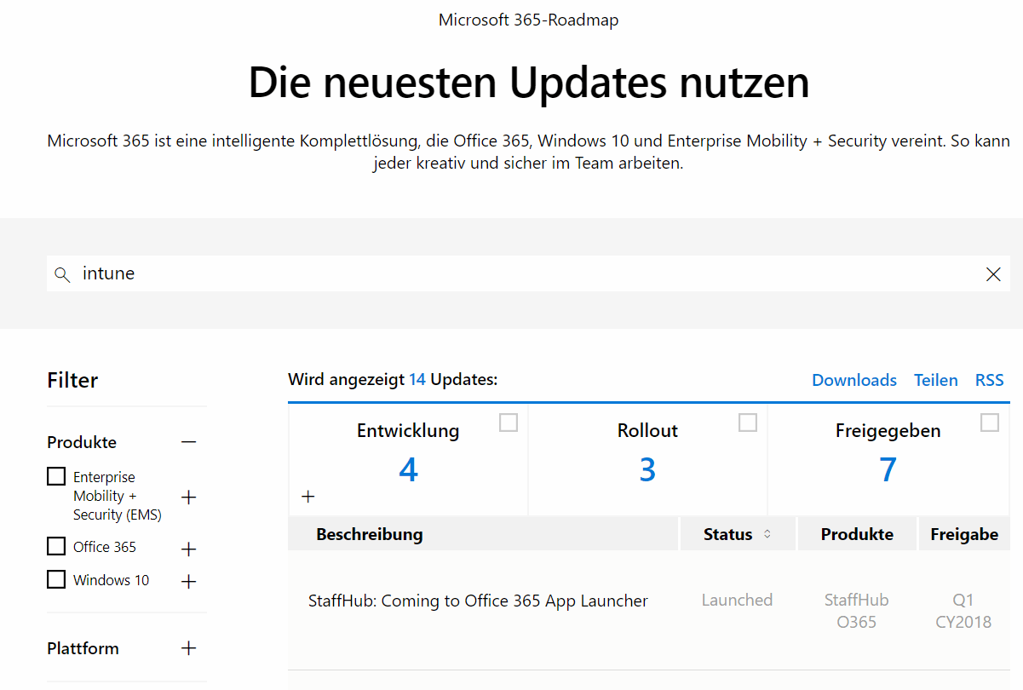Collapse the Produkte filter section
The image size is (1023, 690).
click(x=188, y=441)
